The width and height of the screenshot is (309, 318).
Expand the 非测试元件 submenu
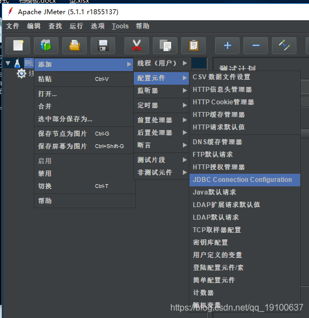click(x=162, y=173)
